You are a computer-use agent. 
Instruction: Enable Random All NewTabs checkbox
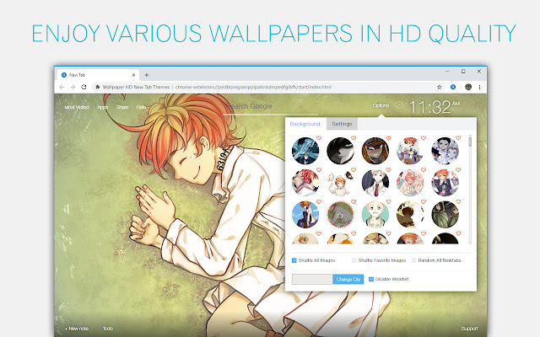[x=414, y=260]
